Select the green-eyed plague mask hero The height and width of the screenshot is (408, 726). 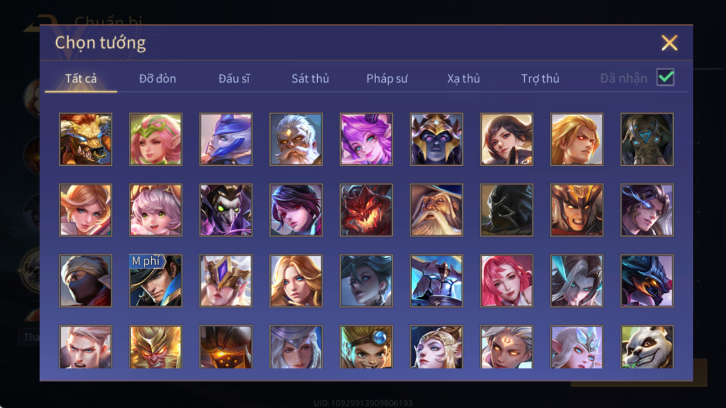(x=226, y=210)
